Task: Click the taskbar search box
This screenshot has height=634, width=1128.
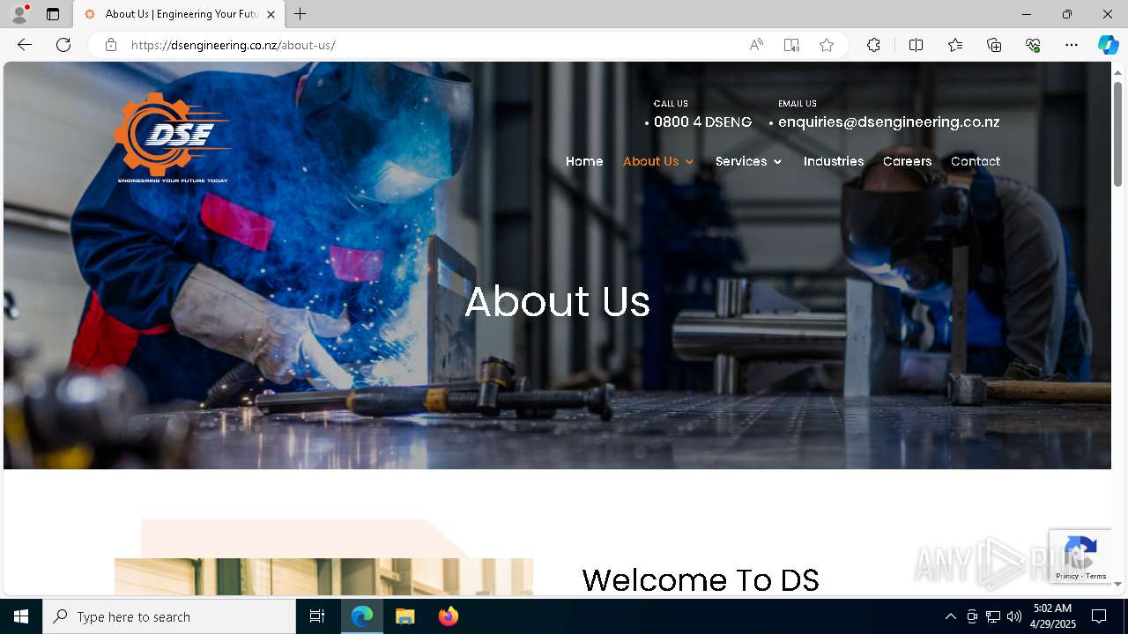Action: pyautogui.click(x=169, y=616)
